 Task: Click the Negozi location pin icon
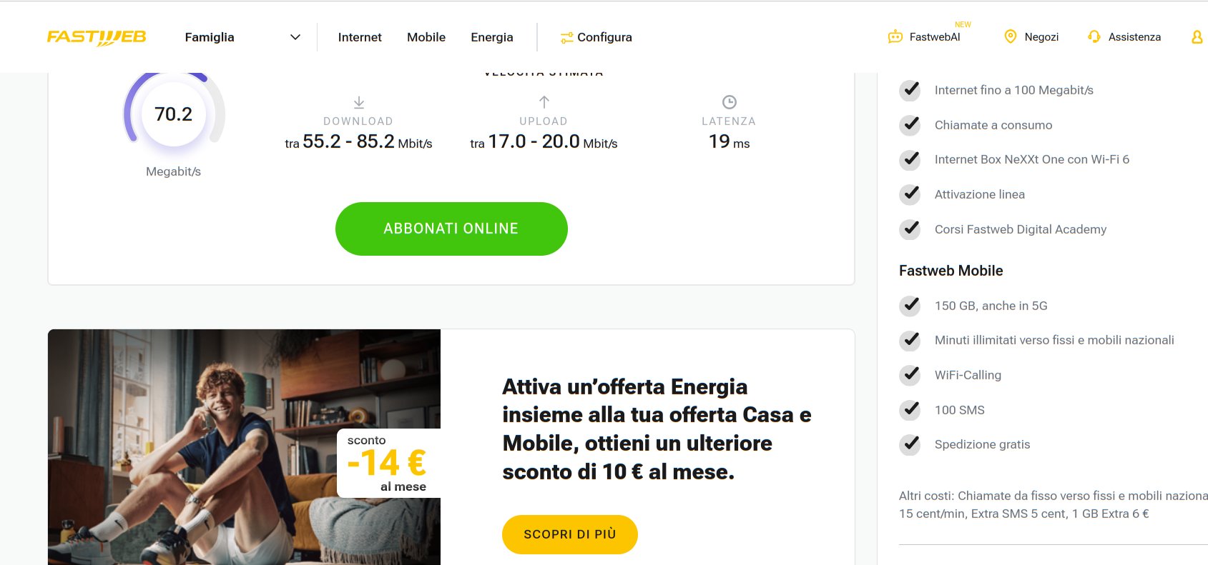pos(1011,36)
